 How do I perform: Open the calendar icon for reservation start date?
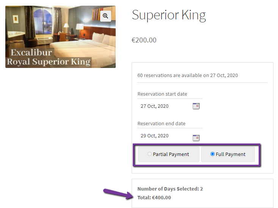pyautogui.click(x=196, y=106)
